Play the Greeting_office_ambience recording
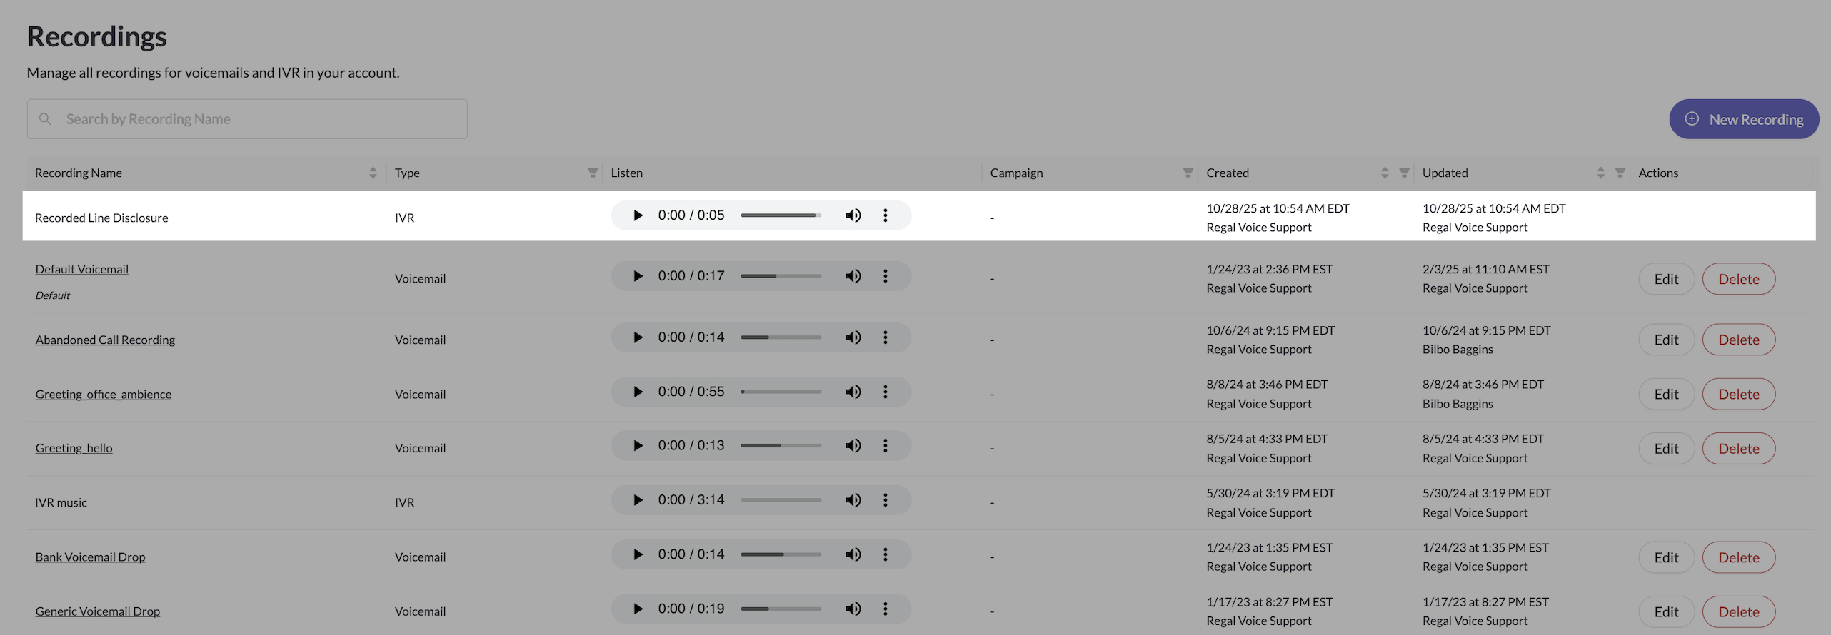Viewport: 1831px width, 635px height. coord(638,392)
